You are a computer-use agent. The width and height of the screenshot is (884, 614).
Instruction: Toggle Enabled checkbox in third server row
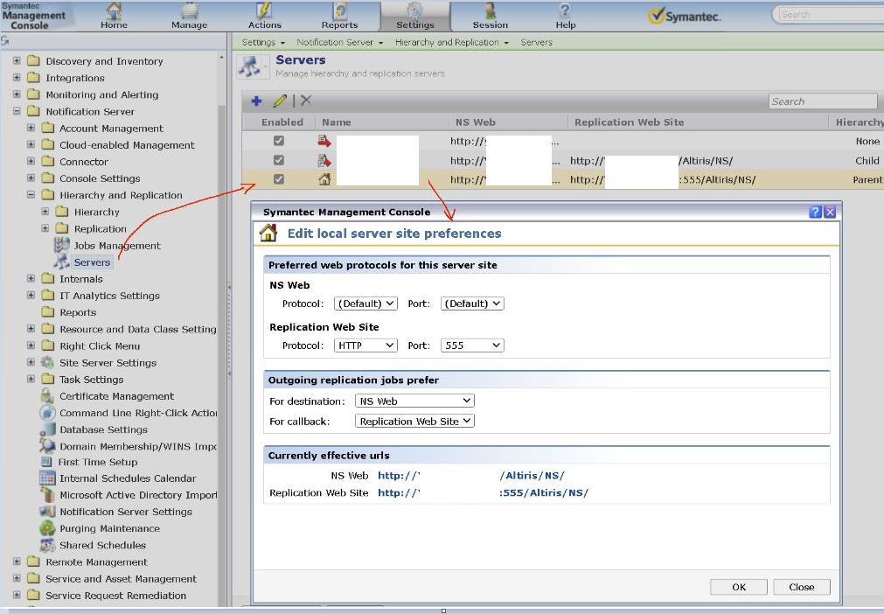pyautogui.click(x=279, y=179)
